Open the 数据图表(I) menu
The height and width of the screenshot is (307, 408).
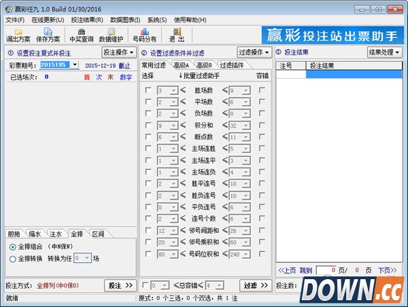coord(125,20)
